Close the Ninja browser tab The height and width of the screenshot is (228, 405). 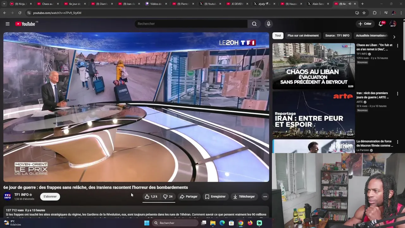(30, 4)
